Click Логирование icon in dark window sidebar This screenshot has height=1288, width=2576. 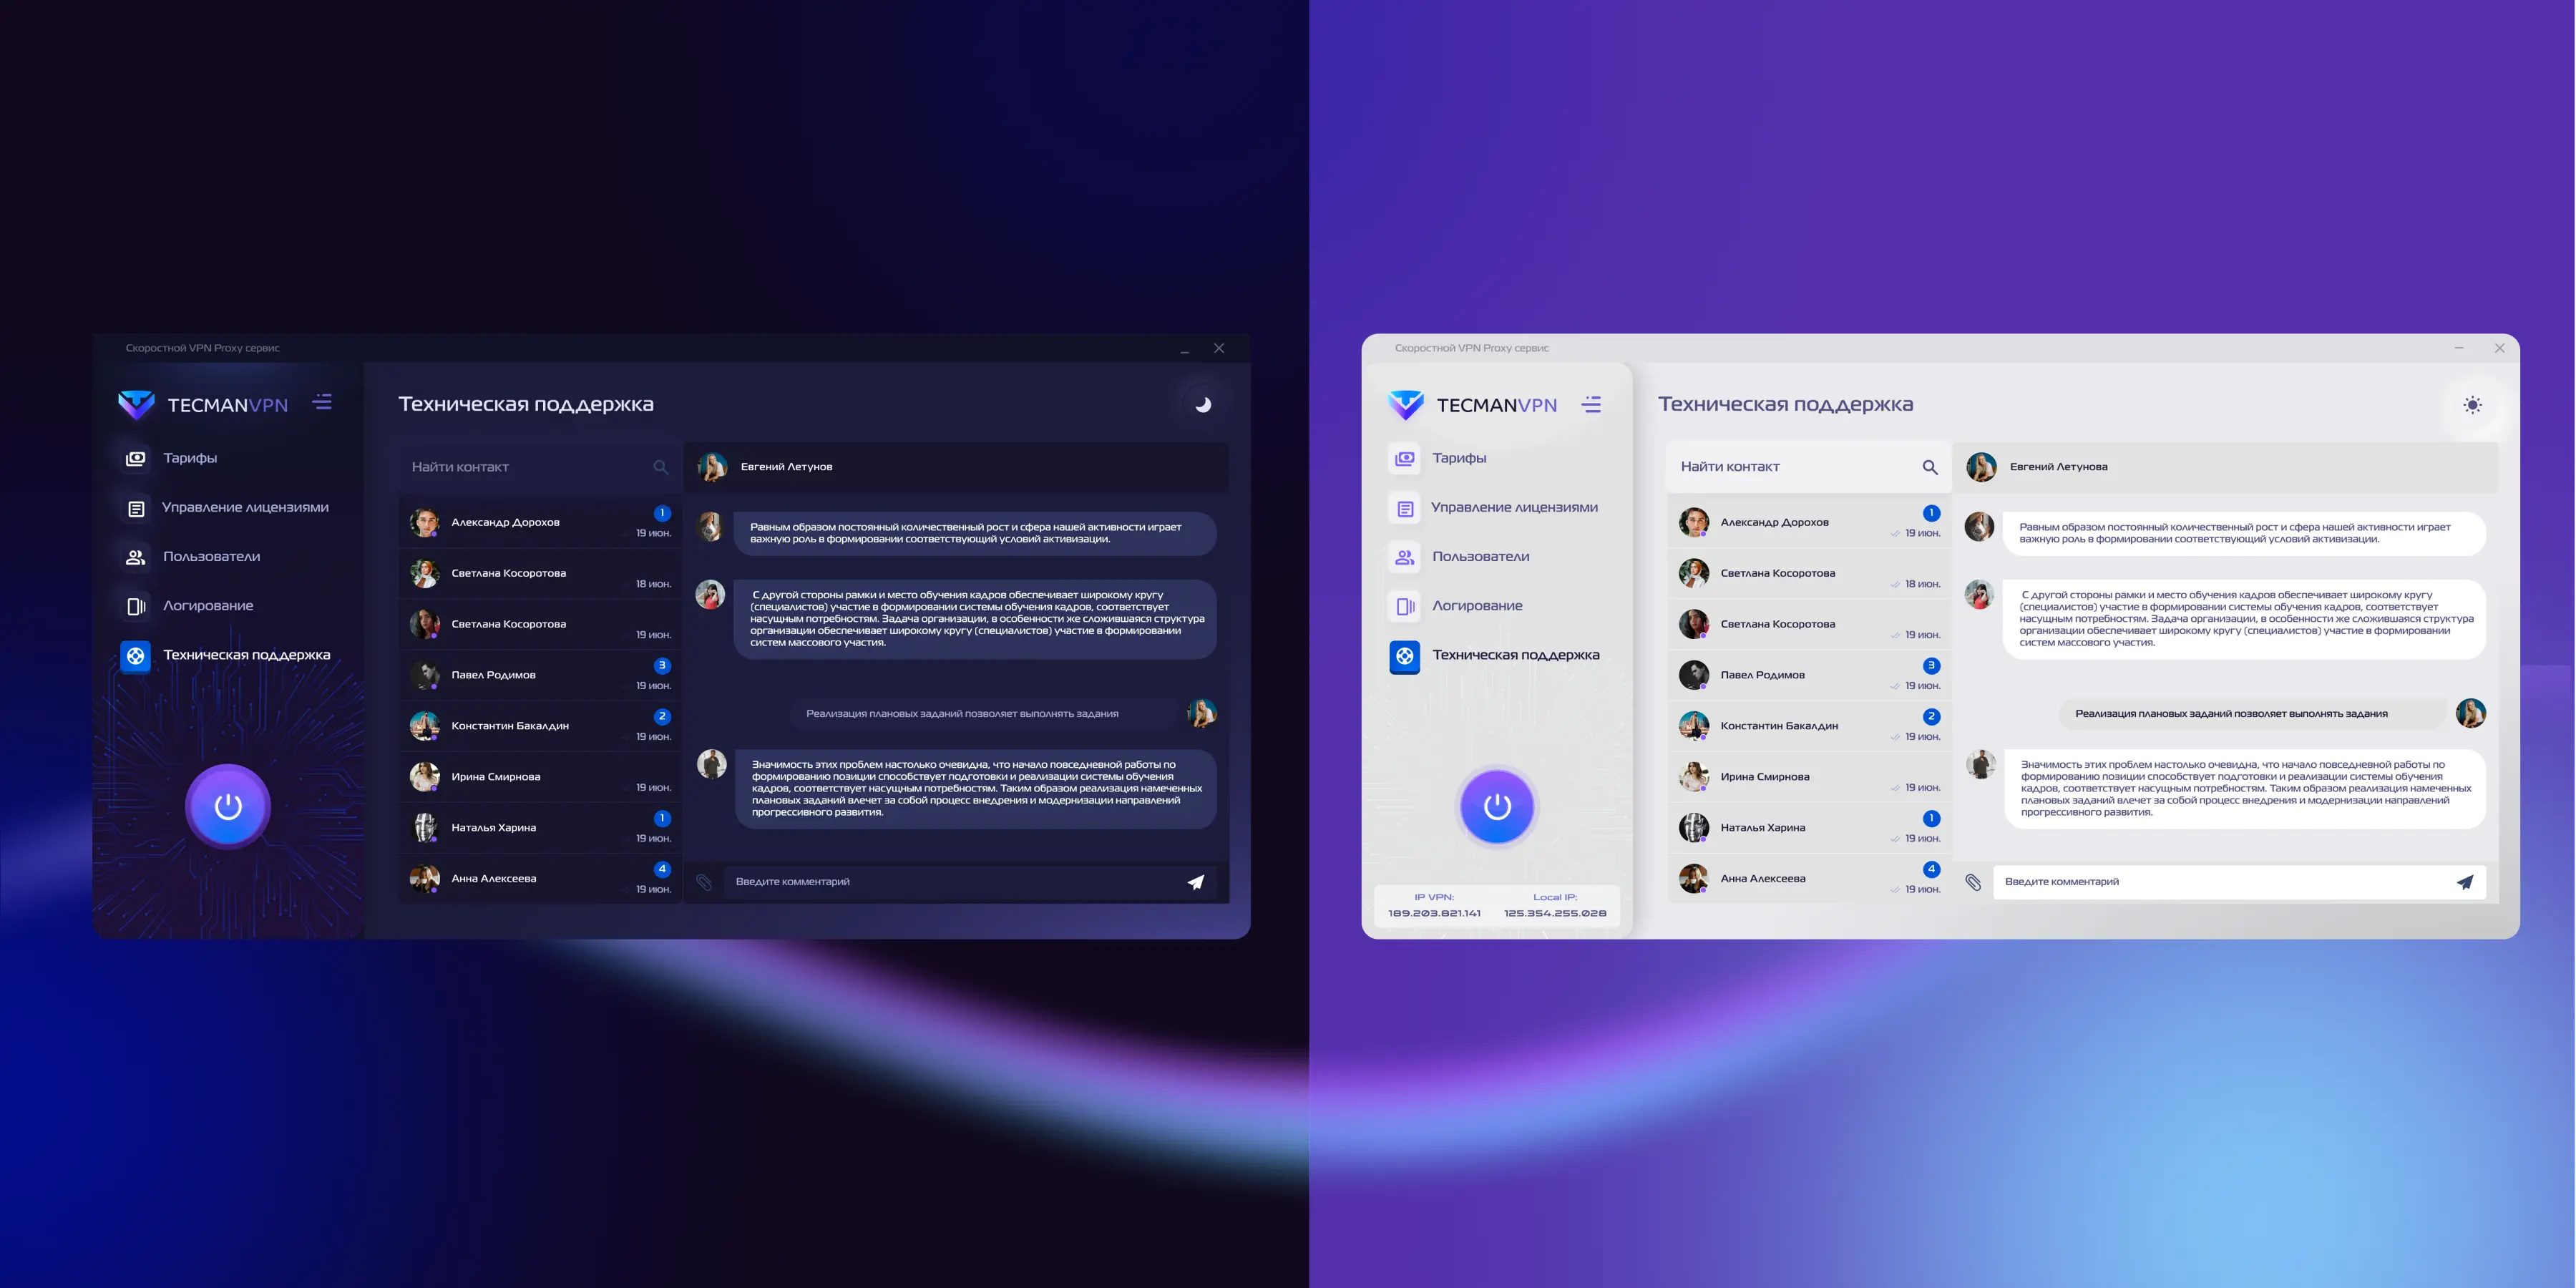[x=136, y=606]
